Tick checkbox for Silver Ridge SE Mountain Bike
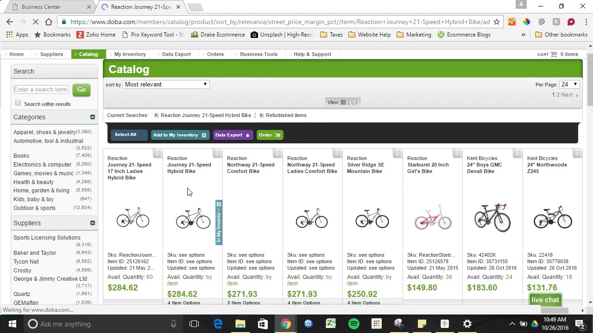This screenshot has height=333, width=593. click(x=397, y=154)
